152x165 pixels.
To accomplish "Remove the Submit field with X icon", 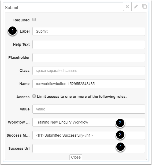I will click(127, 6).
